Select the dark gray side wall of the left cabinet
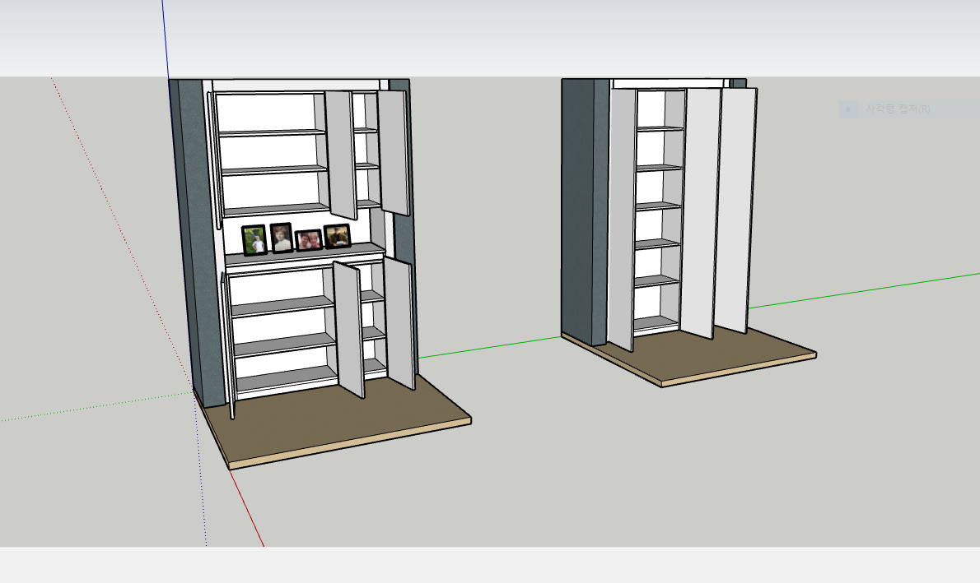 198,243
